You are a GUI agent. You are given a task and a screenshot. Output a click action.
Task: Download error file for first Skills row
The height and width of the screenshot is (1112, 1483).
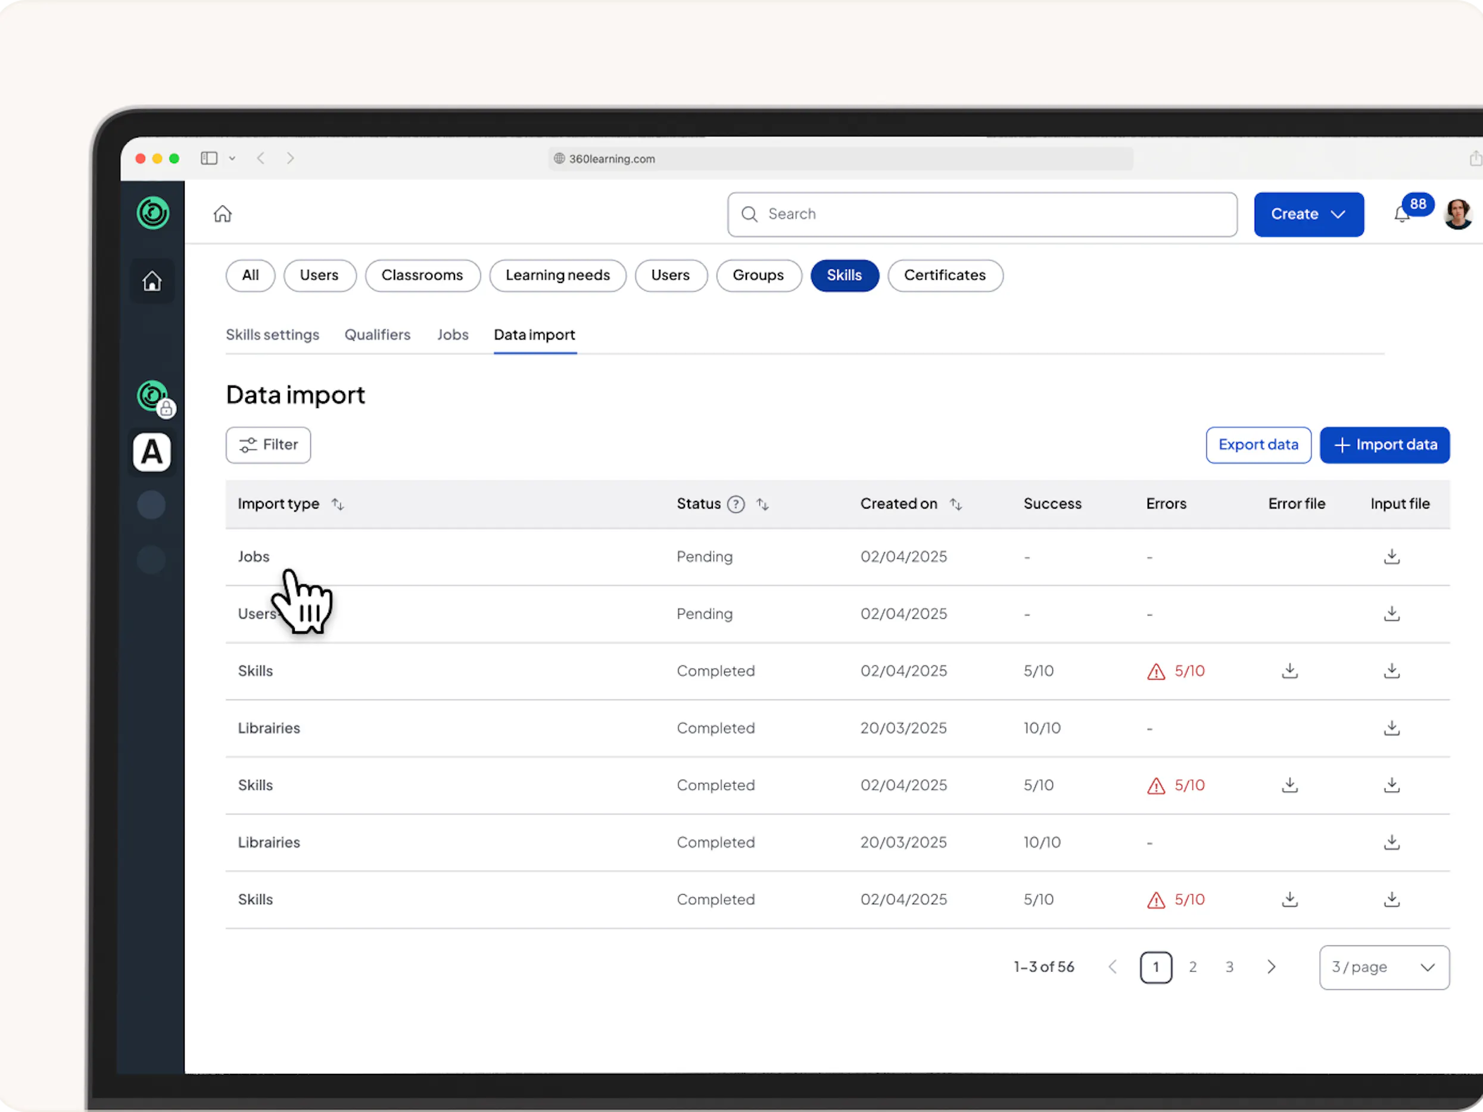(x=1290, y=671)
